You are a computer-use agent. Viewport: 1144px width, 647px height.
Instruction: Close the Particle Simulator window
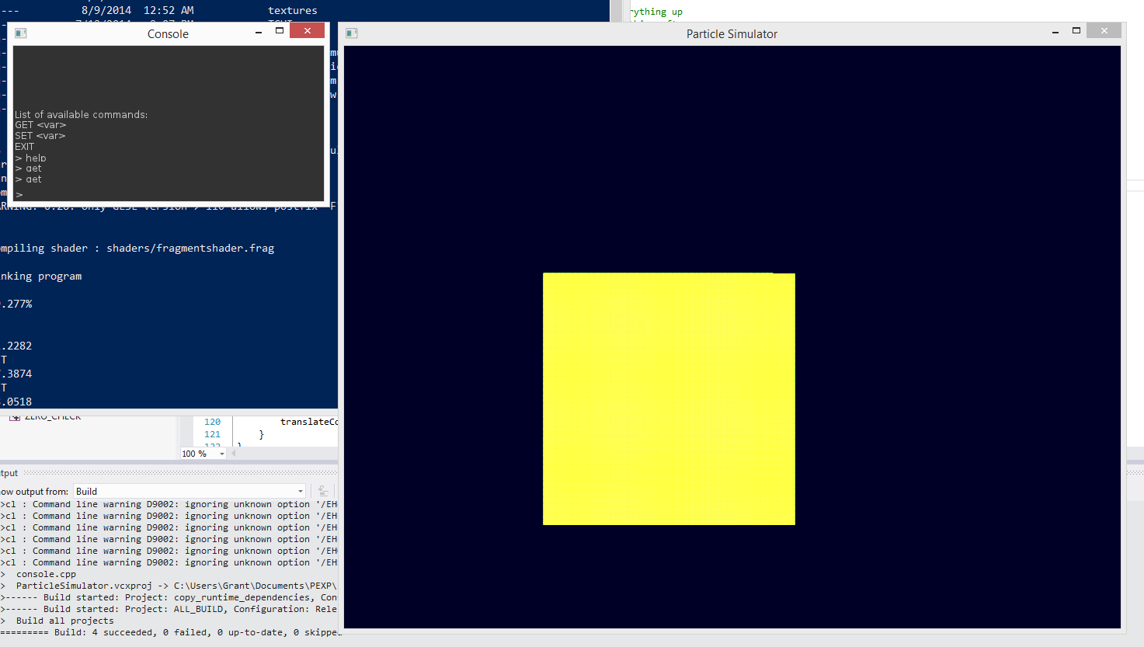(x=1104, y=30)
